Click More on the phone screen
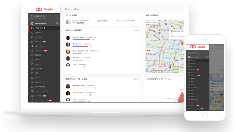 (221, 70)
